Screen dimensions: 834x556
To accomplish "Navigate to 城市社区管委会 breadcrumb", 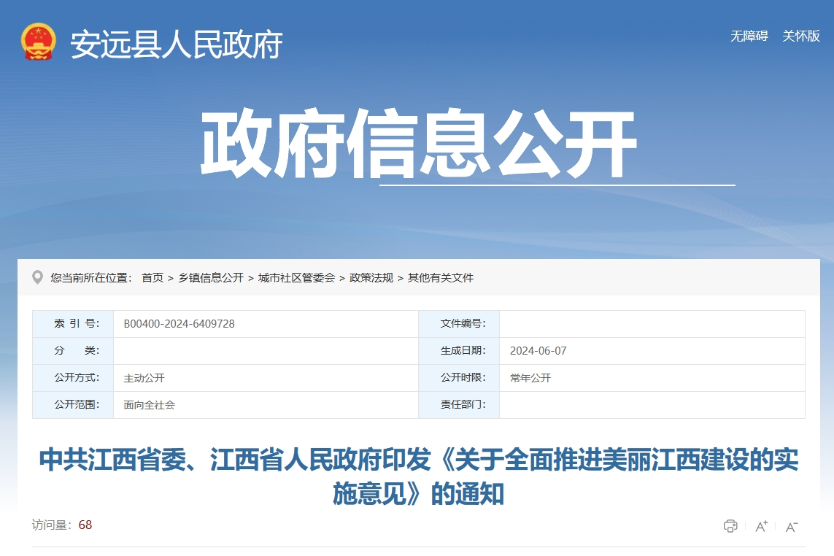I will click(x=296, y=278).
